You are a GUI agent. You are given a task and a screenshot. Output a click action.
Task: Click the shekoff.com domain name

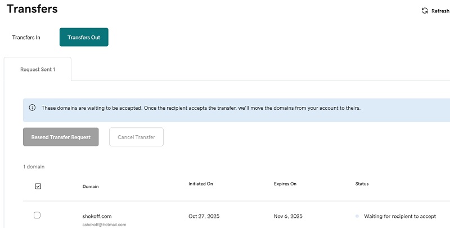point(98,216)
